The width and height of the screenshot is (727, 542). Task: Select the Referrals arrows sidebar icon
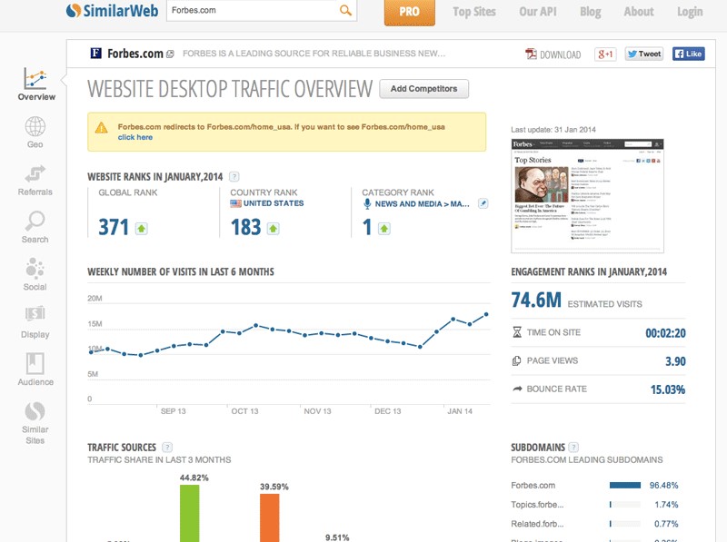point(35,174)
